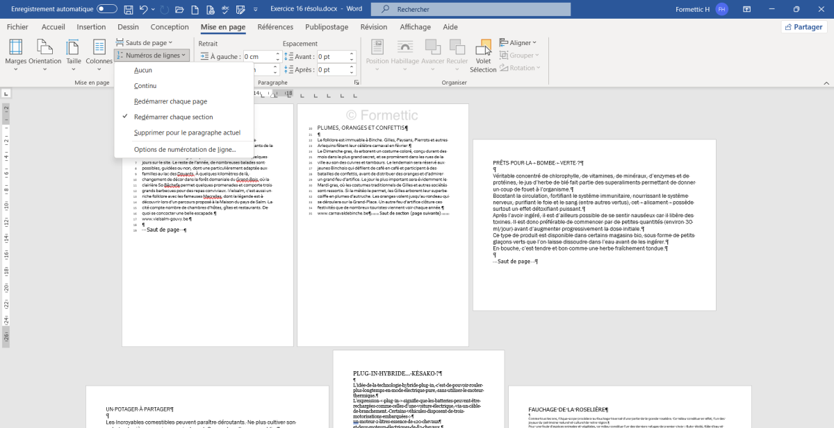The width and height of the screenshot is (834, 428).
Task: Click the Save icon in title bar
Action: 128,10
